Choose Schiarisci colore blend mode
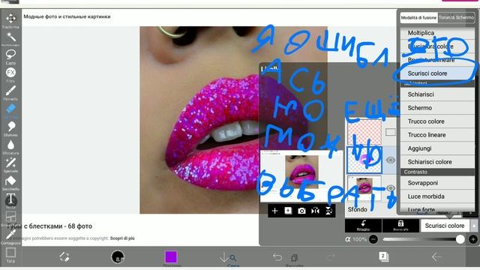 coord(437,162)
